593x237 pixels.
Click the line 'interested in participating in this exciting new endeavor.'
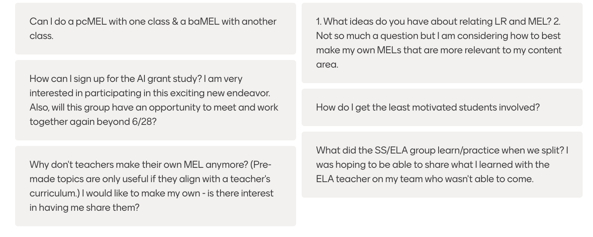pos(150,93)
